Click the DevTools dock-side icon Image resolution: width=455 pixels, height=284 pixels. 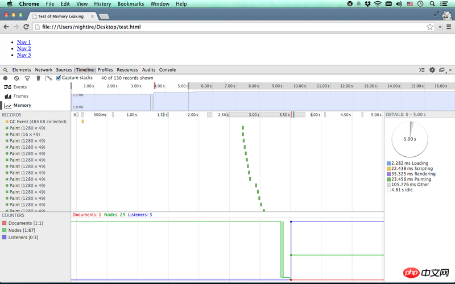(441, 70)
